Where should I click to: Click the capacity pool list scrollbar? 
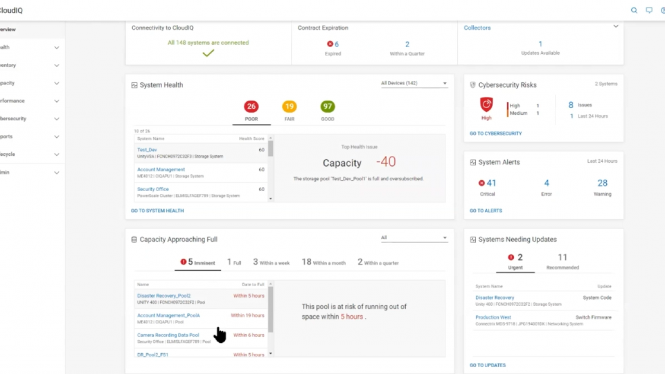pos(270,309)
